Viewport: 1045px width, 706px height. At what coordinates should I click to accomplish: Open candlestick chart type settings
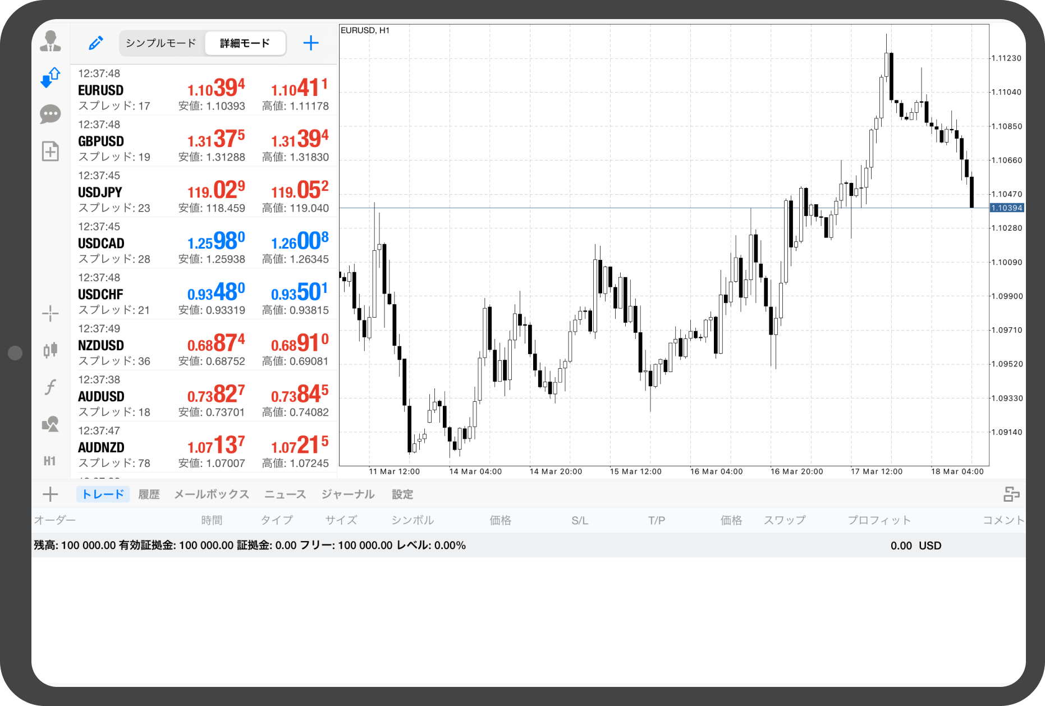[x=51, y=350]
